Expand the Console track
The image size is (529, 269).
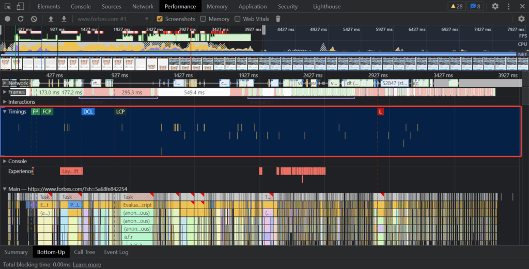5,161
